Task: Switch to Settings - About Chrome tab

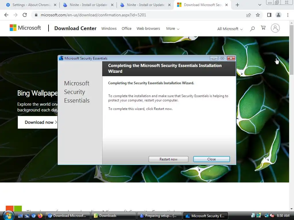Action: [30, 5]
